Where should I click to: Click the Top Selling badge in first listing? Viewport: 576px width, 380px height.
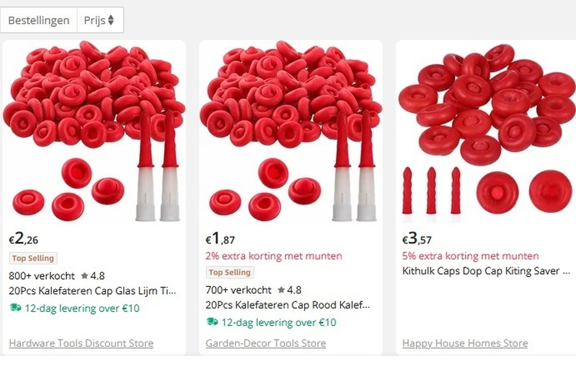33,258
